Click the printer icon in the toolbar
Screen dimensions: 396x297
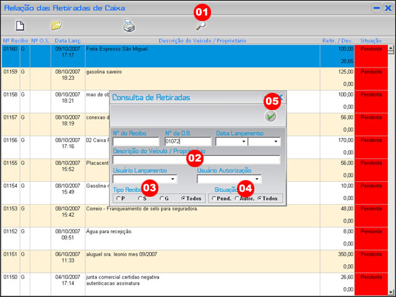pos(129,25)
